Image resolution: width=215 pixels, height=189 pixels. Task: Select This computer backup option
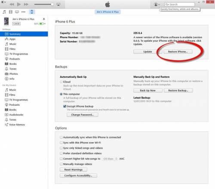click(x=61, y=94)
